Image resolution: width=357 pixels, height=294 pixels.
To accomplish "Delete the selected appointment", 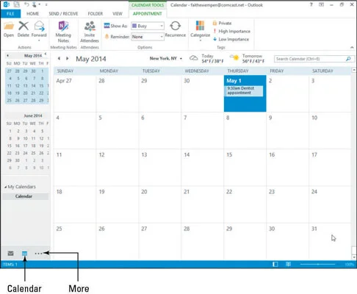I will (24, 29).
